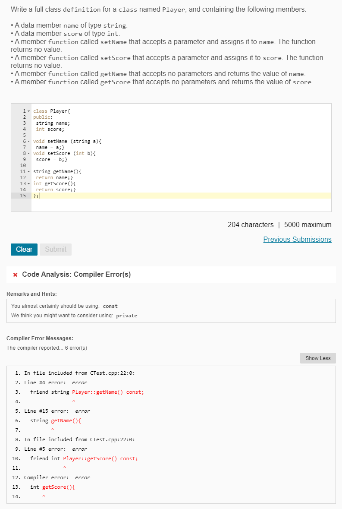
Task: Click 'class Player{' on line 1
Action: tap(52, 111)
